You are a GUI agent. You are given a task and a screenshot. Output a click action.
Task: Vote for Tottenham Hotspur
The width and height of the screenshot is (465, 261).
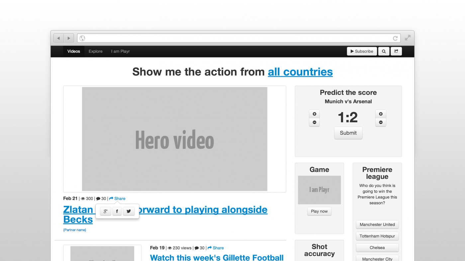click(377, 236)
